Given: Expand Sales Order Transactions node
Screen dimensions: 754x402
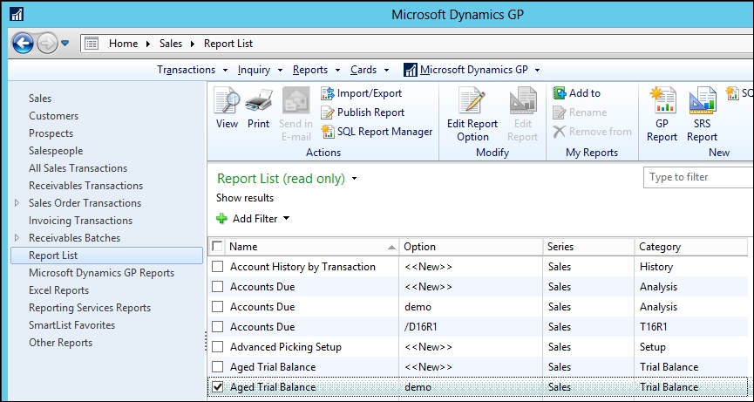Looking at the screenshot, I should pos(17,203).
